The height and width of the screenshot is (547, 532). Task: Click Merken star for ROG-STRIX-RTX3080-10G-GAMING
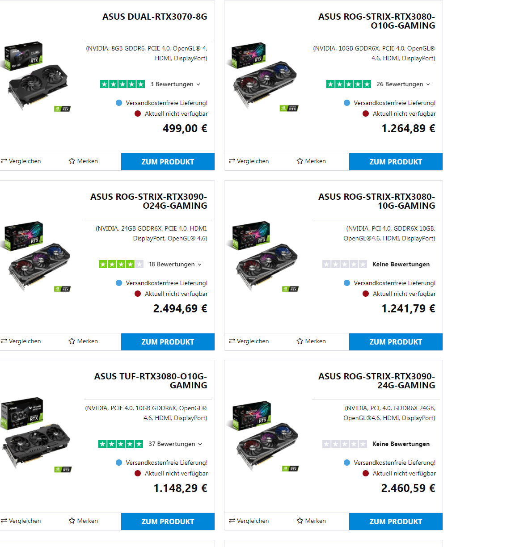[x=300, y=341]
